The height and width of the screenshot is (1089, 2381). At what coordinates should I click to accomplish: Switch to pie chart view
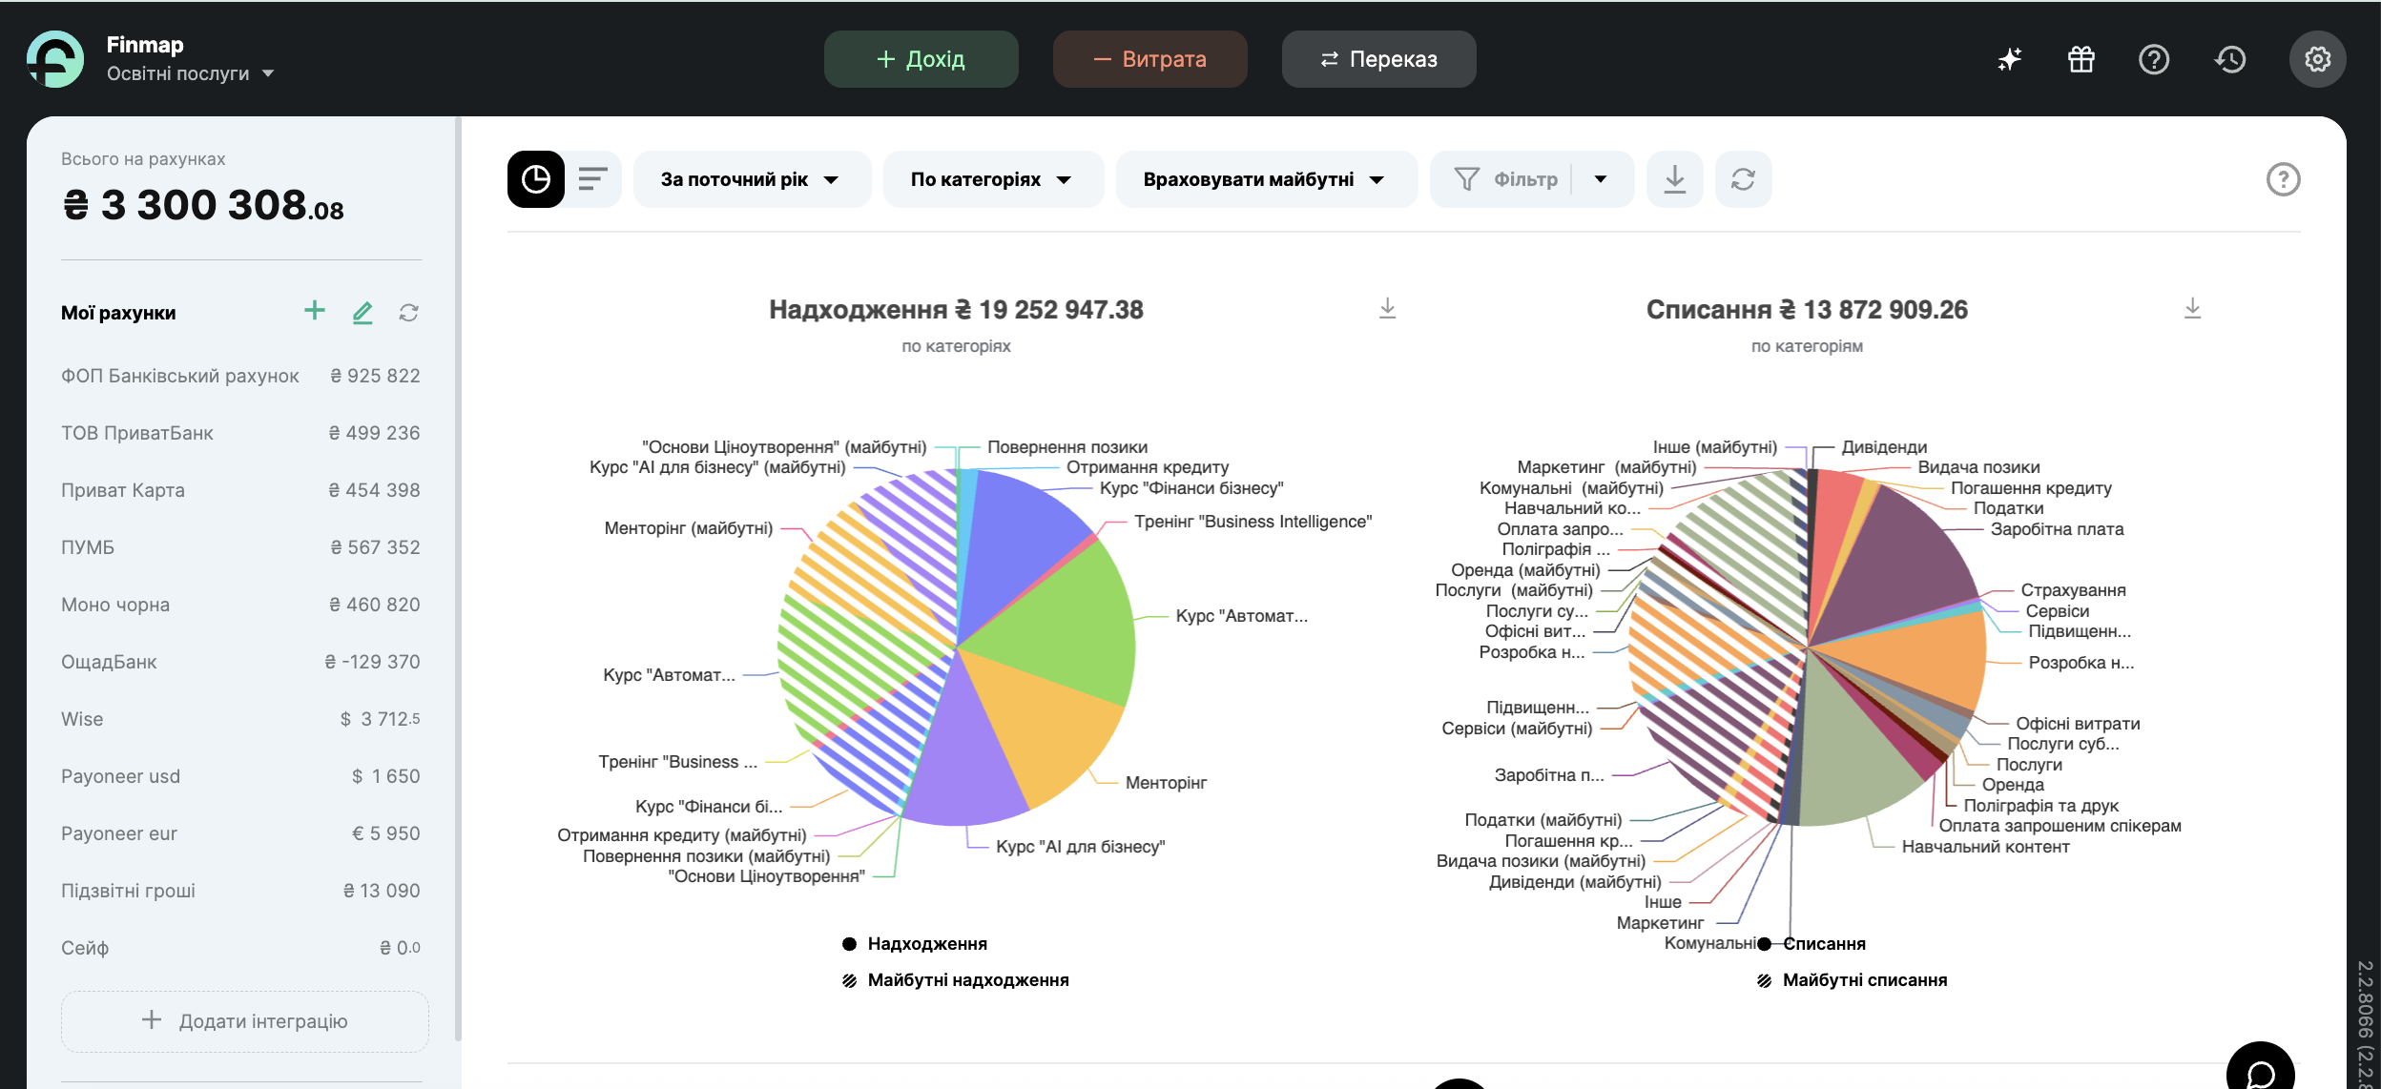[x=535, y=179]
